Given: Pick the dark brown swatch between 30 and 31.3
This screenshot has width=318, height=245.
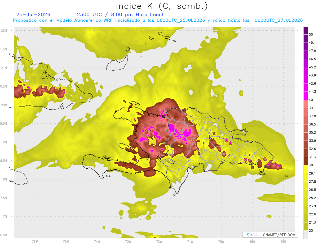Looking at the screenshot, I should pos(306,161).
